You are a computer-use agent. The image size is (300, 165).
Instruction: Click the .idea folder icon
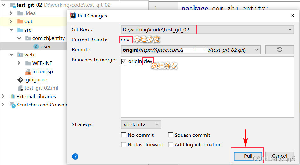coord(20,13)
